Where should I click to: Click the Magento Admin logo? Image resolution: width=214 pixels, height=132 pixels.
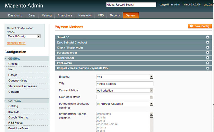click(x=24, y=6)
